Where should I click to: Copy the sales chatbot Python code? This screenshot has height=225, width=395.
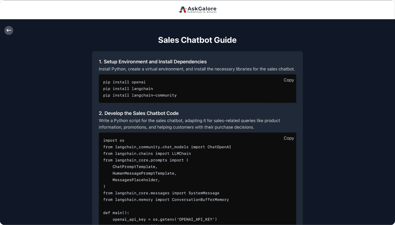coord(289,138)
